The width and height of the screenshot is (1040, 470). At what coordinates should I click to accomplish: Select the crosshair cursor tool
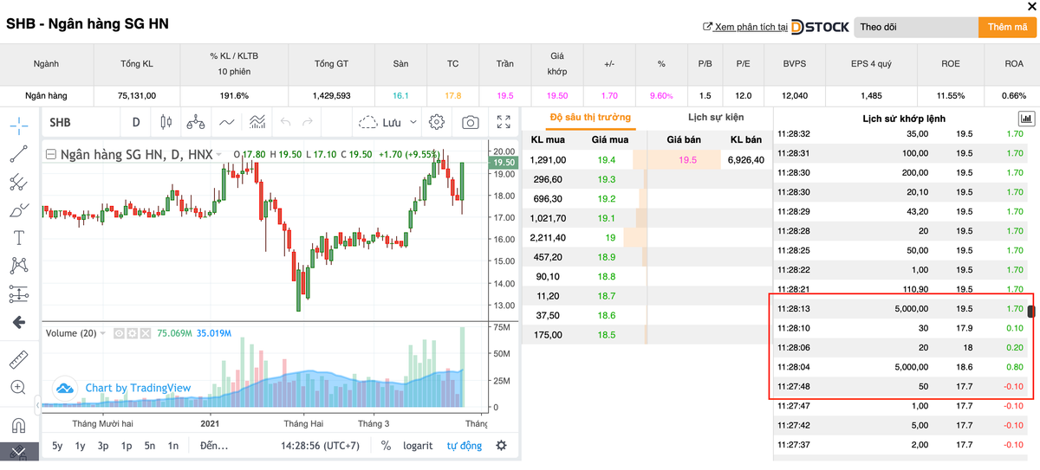[x=18, y=126]
